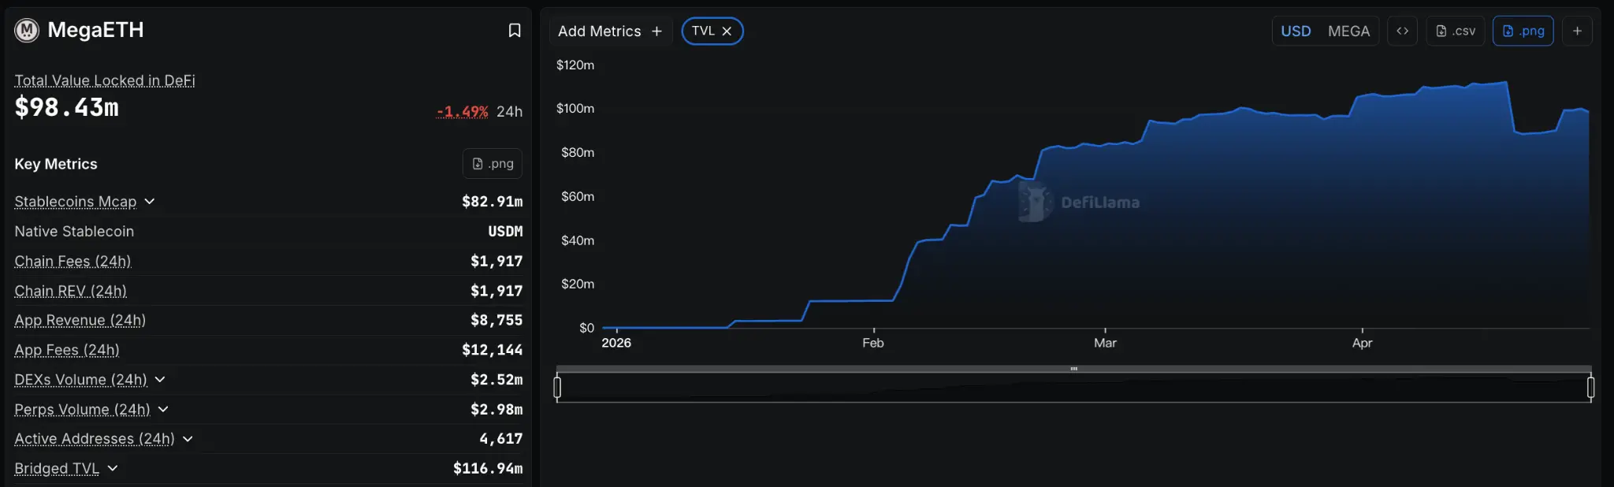This screenshot has width=1614, height=487.
Task: Open the embed chart code icon
Action: tap(1403, 31)
